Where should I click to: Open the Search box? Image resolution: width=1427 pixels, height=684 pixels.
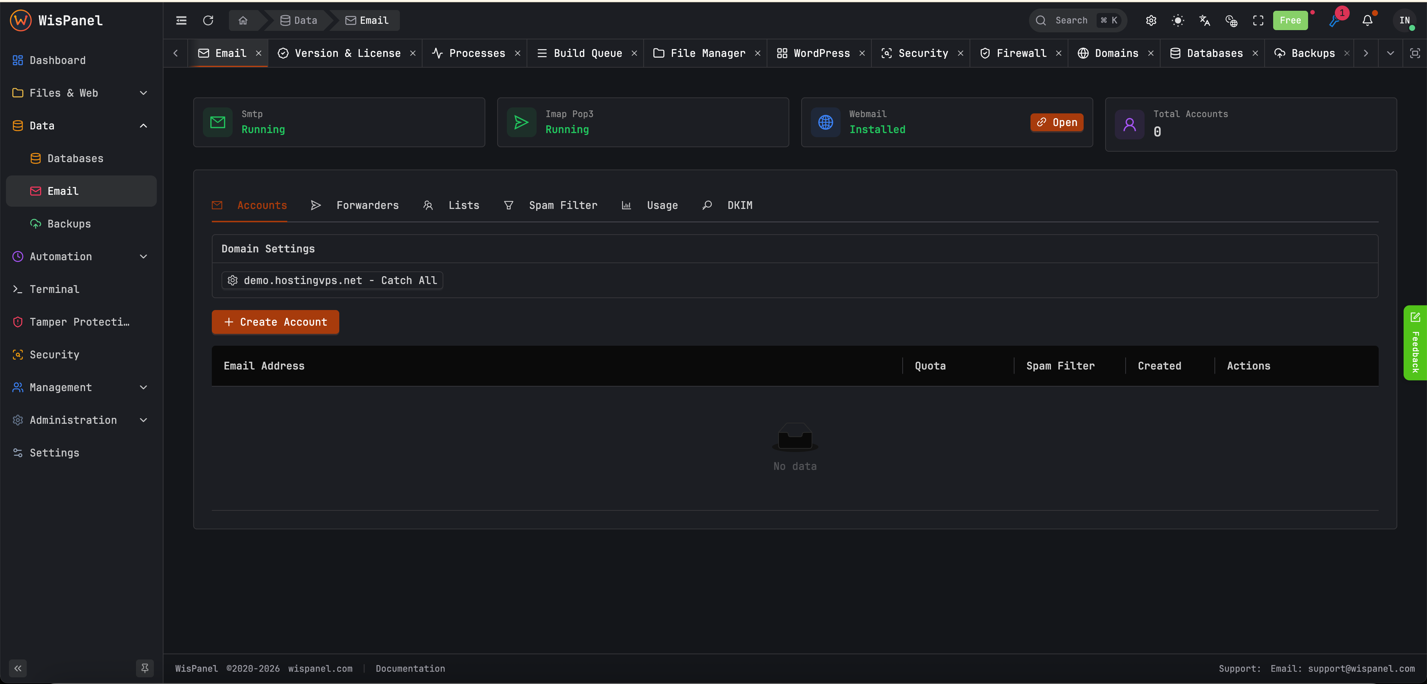click(x=1078, y=20)
